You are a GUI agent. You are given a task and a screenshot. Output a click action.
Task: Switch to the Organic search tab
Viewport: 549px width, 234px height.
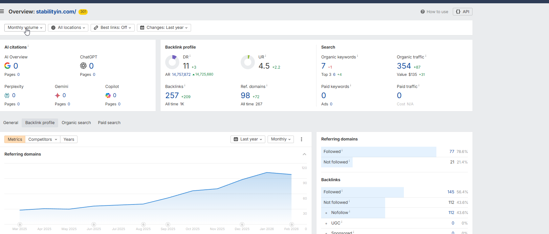point(76,123)
